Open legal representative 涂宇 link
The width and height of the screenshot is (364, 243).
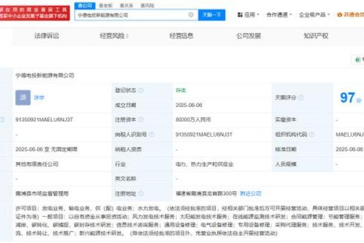[x=39, y=98]
